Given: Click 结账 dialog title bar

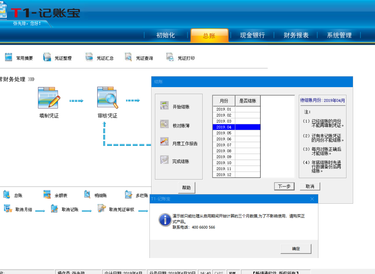Looking at the screenshot, I should tap(252, 82).
